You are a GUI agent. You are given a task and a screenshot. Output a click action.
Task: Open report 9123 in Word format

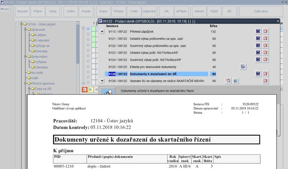[258, 53]
